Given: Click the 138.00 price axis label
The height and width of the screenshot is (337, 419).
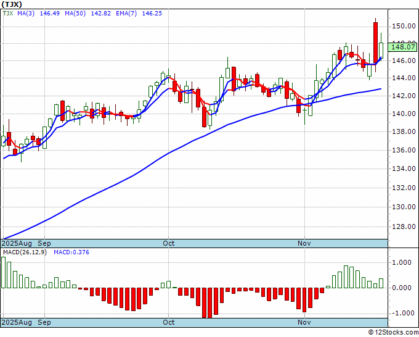Looking at the screenshot, I should (404, 131).
